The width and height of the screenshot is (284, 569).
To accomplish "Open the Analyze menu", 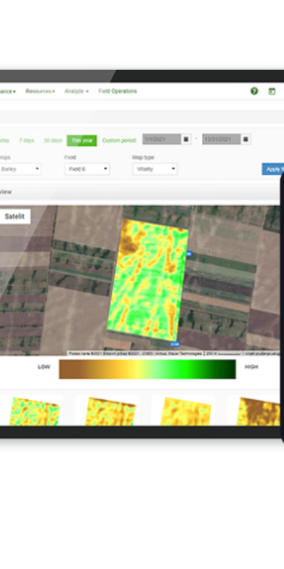I will [x=76, y=91].
